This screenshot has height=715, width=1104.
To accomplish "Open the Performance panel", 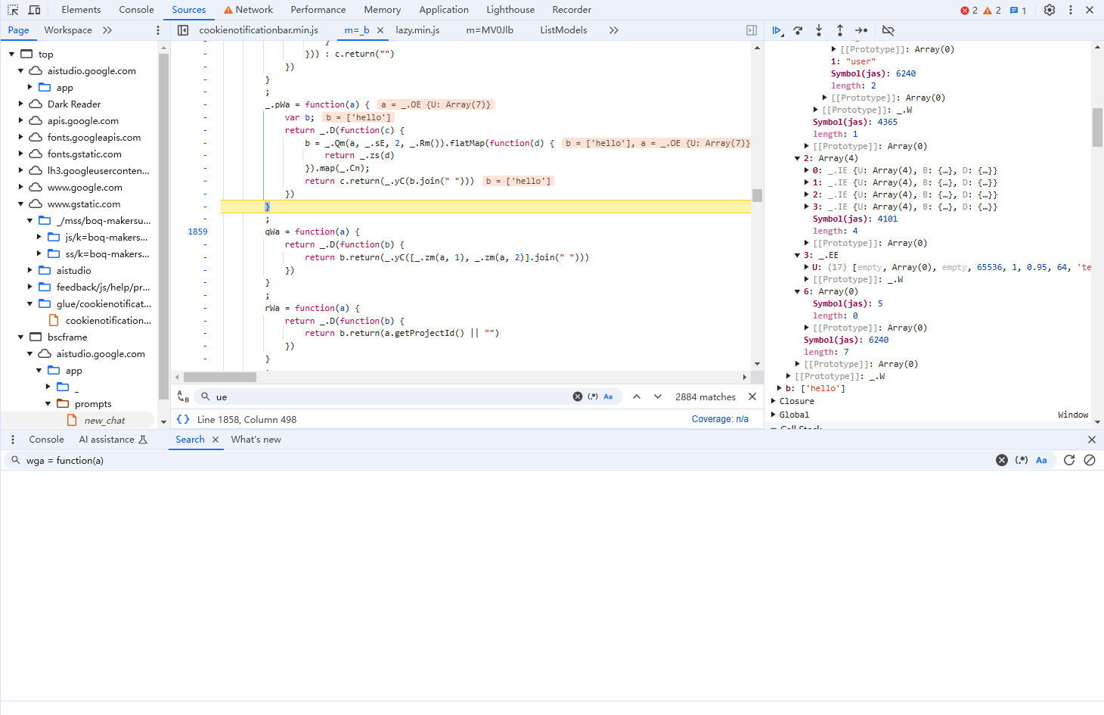I will (318, 10).
